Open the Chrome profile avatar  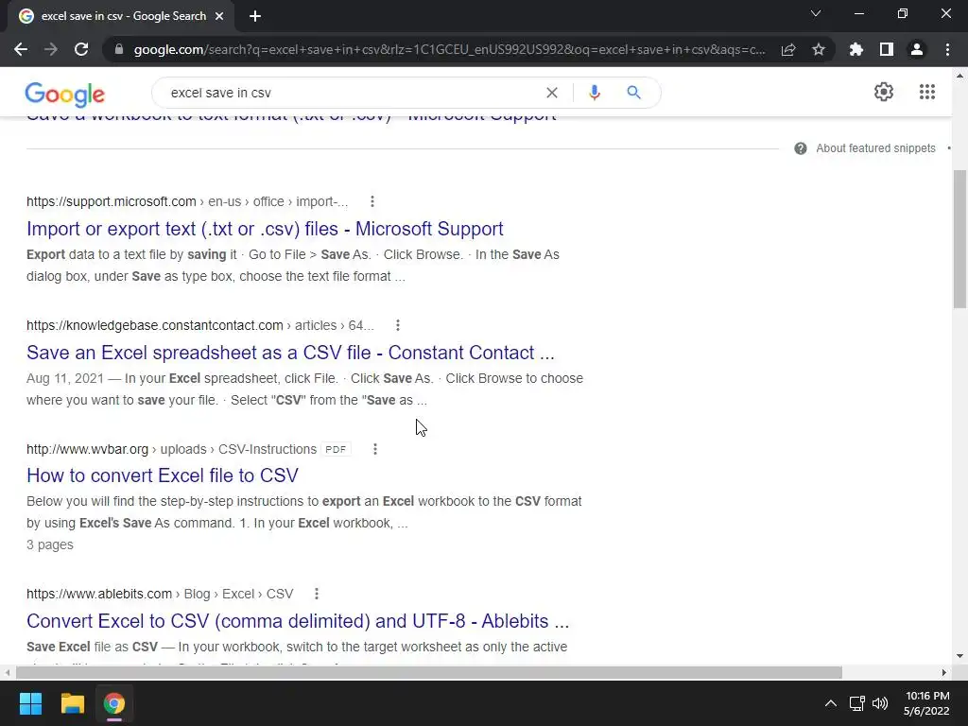click(x=917, y=49)
